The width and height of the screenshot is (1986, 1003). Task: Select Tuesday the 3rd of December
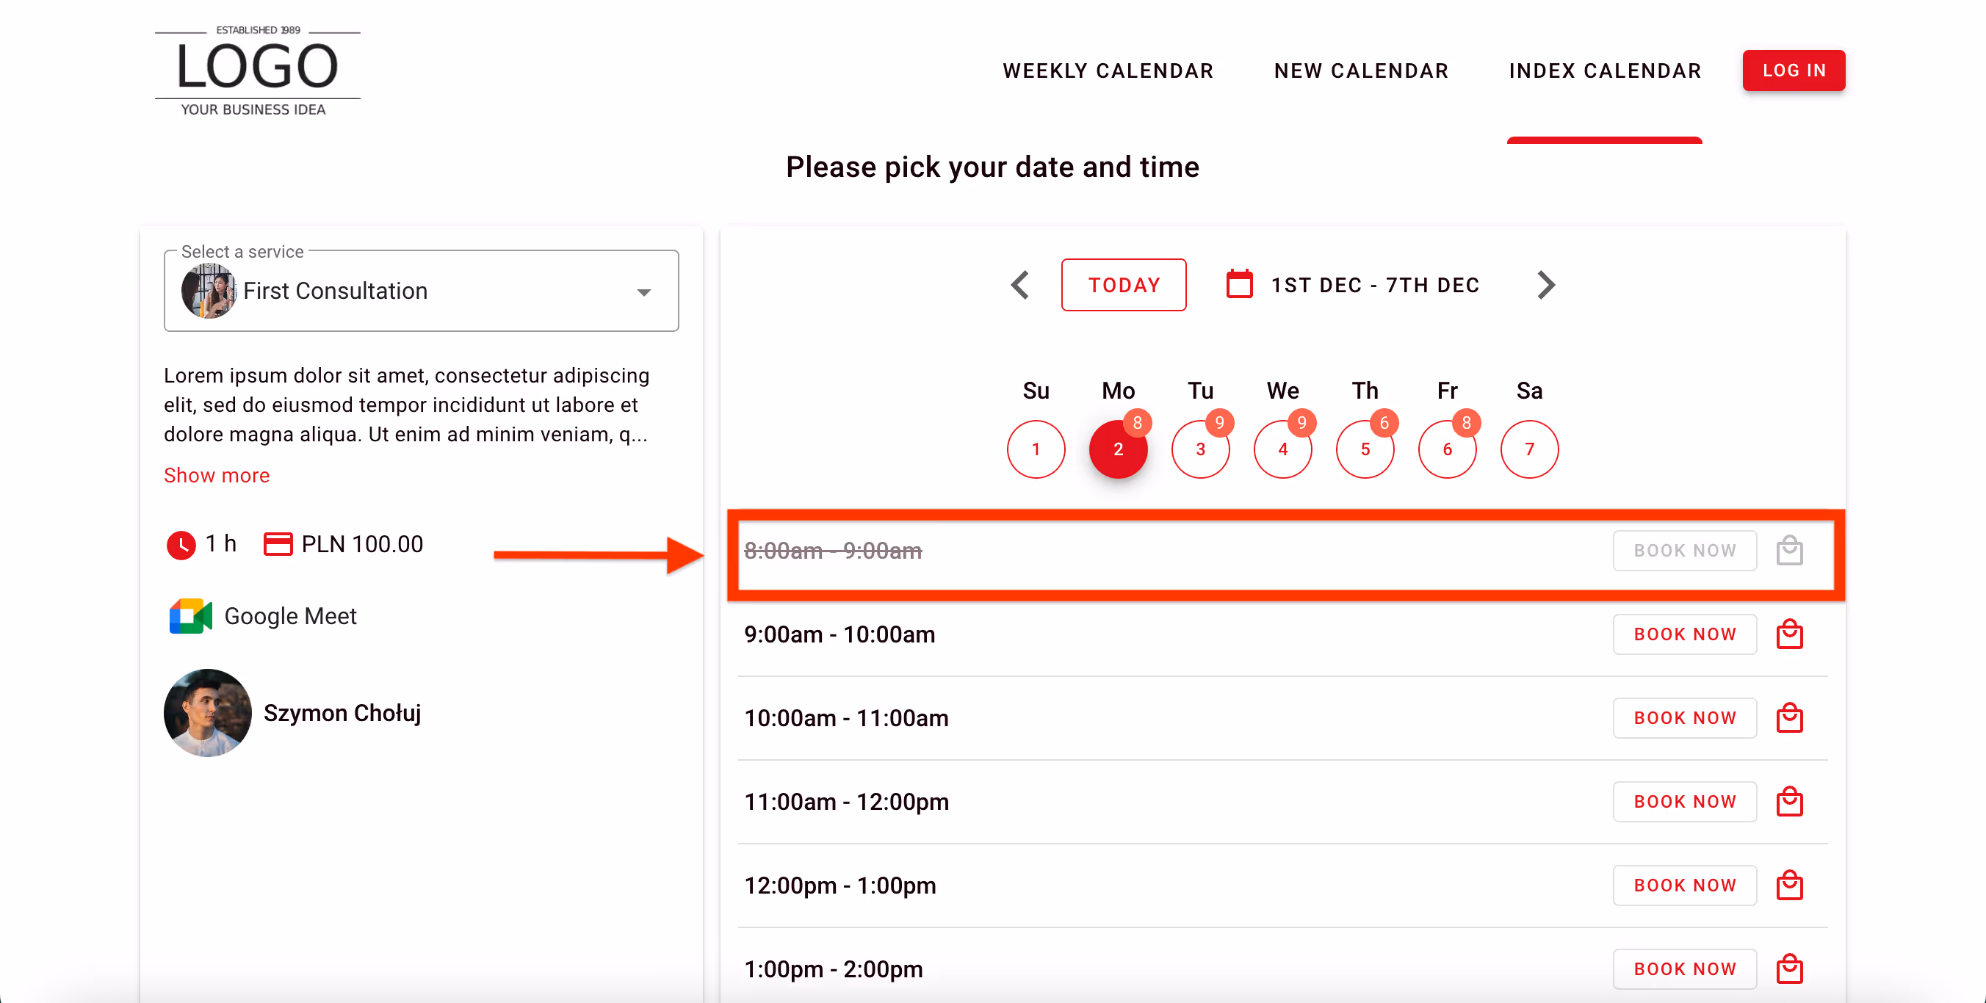click(x=1200, y=449)
